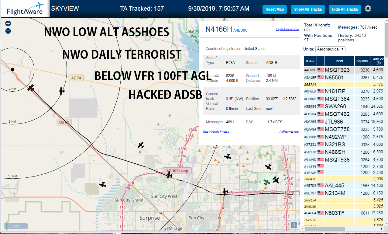Click the Surprise city label on map
Screen dimensions: 388x234
(x=149, y=218)
